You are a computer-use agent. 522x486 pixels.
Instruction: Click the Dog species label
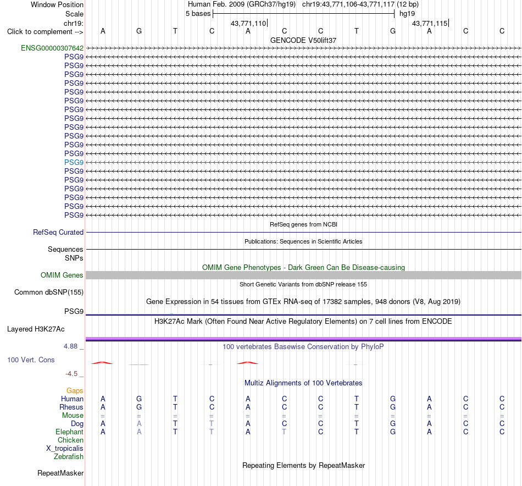coord(77,424)
